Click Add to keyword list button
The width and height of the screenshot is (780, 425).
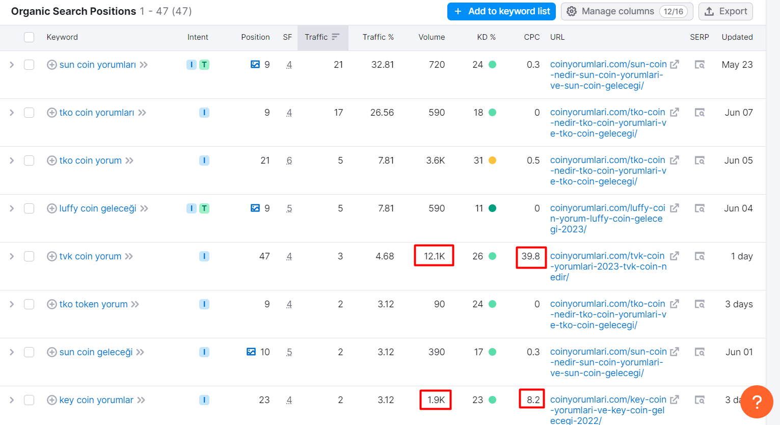point(501,11)
